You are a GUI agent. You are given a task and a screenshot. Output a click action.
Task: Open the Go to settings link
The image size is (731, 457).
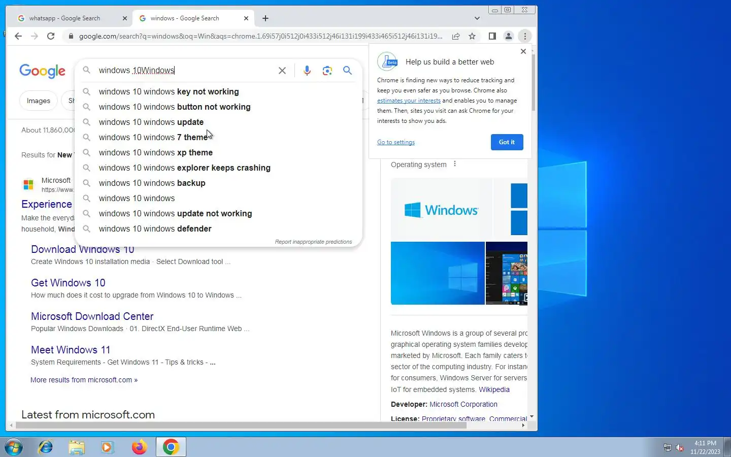coord(396,142)
